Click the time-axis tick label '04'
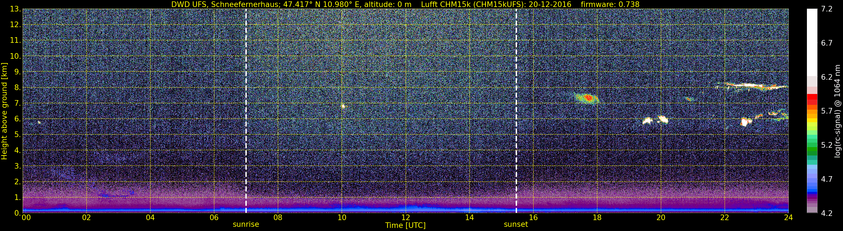The height and width of the screenshot is (231, 843). pyautogui.click(x=150, y=218)
